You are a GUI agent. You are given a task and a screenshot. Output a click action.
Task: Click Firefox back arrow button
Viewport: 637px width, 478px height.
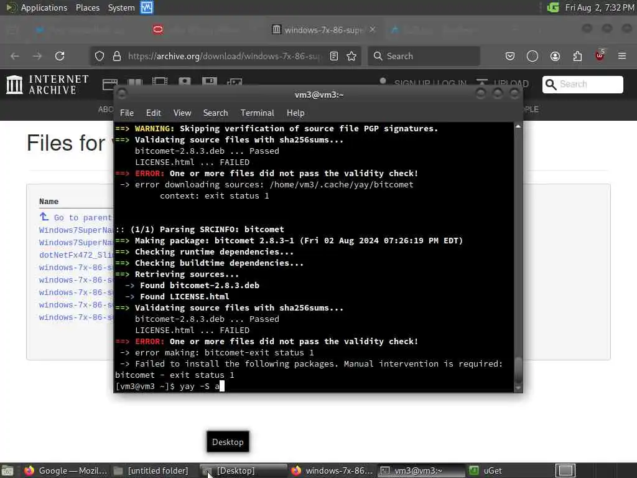pyautogui.click(x=15, y=56)
